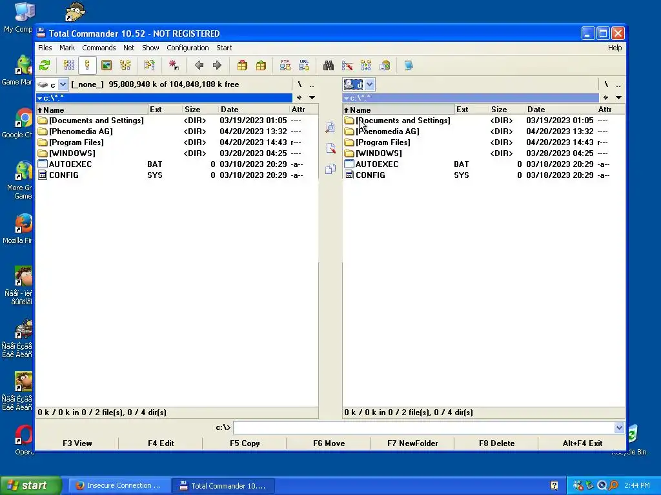Open the directory Tree view icon

click(125, 65)
